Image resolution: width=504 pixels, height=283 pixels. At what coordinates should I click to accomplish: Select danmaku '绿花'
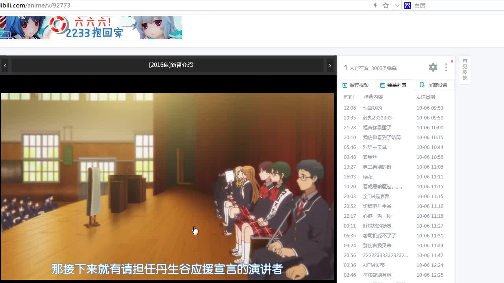(x=368, y=177)
